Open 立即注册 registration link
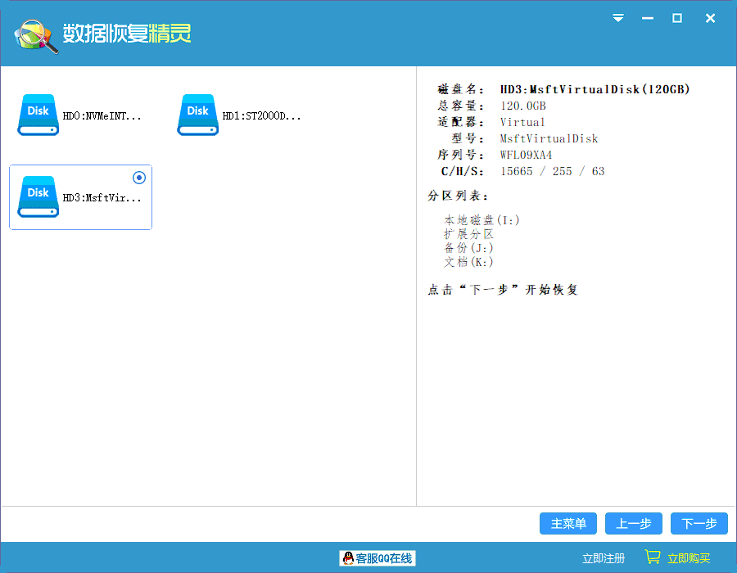737x573 pixels. [x=604, y=557]
